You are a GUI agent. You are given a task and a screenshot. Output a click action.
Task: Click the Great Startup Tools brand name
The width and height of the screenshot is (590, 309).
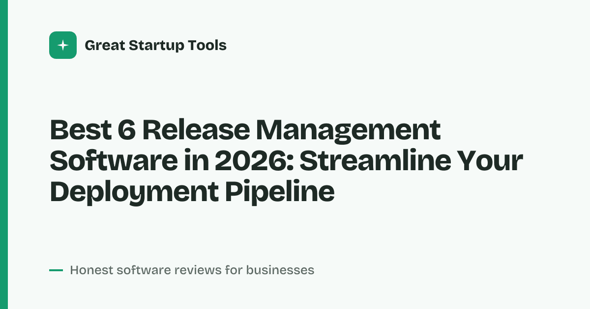(155, 46)
